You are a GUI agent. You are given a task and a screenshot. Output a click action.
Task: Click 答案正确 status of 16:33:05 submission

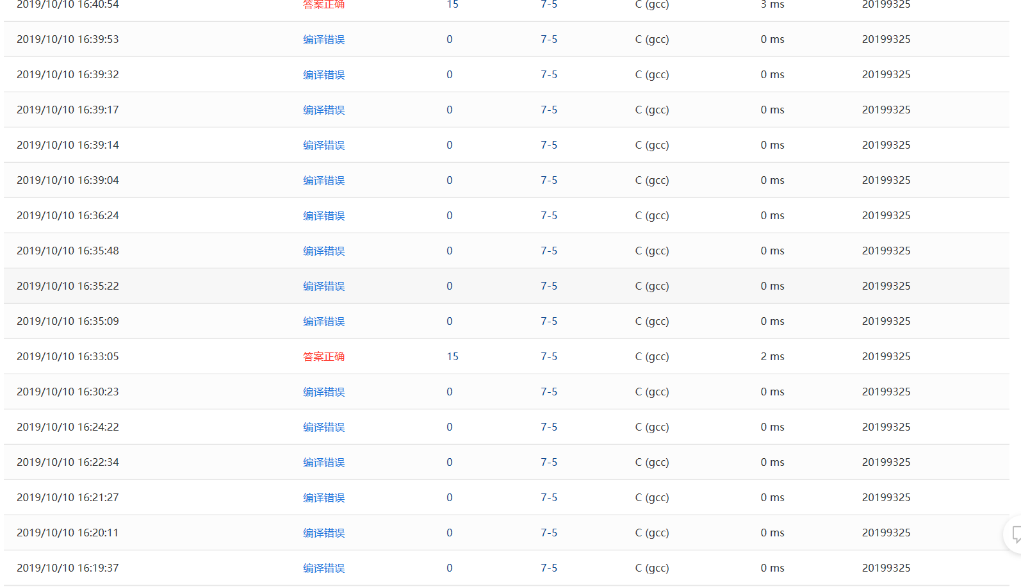click(x=323, y=357)
